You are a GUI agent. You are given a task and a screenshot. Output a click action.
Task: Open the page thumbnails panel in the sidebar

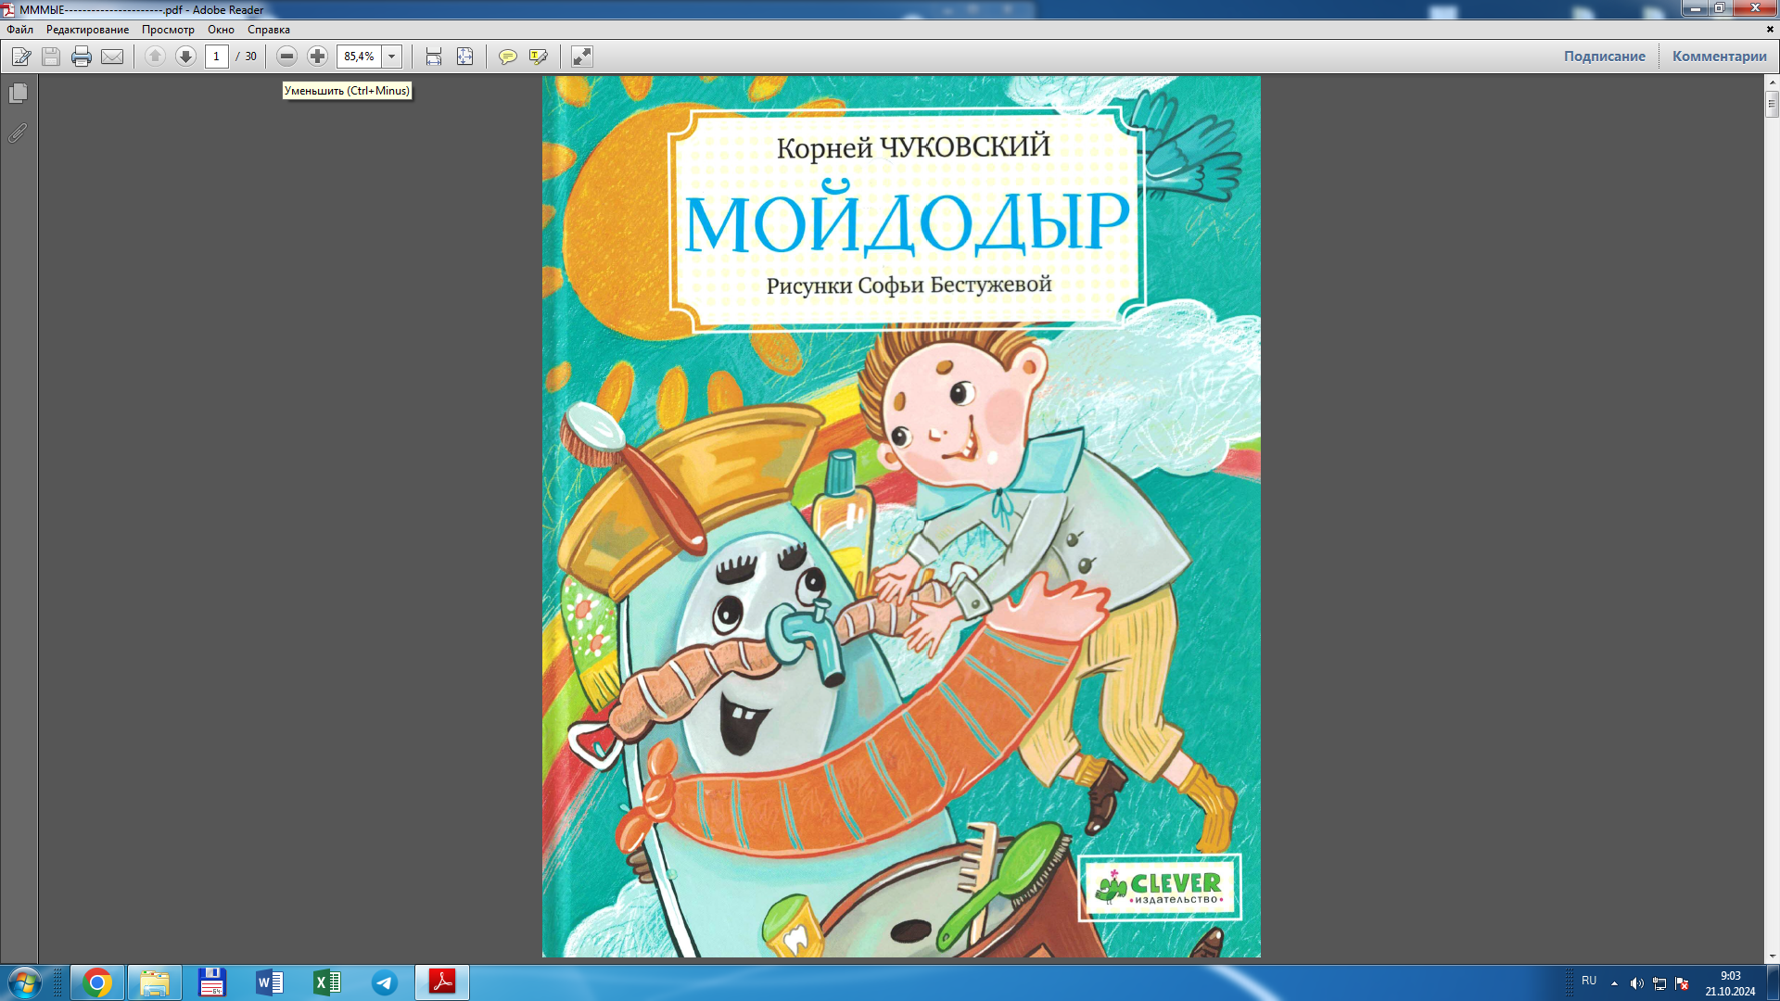[x=18, y=94]
